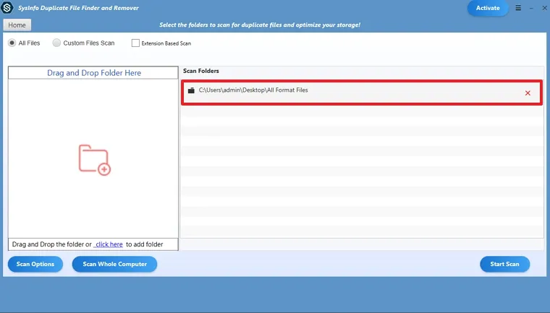Click the Scan Folders column heading
Screen dimensions: 550x313
tap(201, 71)
